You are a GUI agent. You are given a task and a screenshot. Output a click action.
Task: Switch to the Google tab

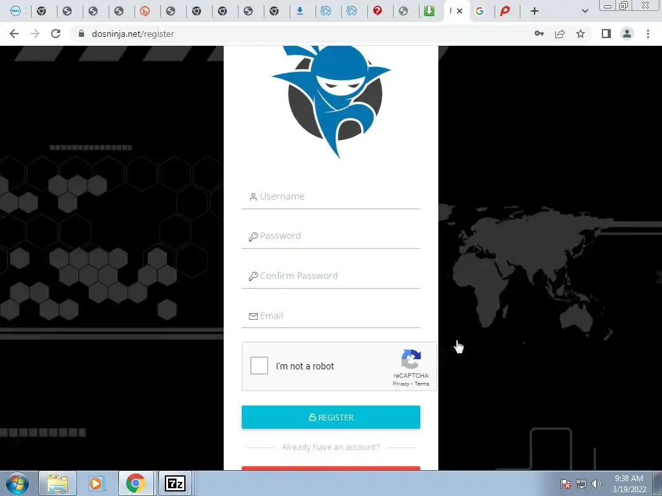click(480, 12)
